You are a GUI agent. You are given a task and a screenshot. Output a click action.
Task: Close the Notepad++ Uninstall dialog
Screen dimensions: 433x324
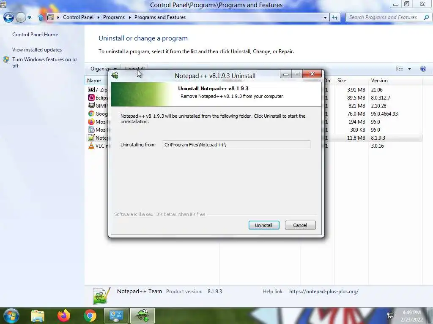312,74
